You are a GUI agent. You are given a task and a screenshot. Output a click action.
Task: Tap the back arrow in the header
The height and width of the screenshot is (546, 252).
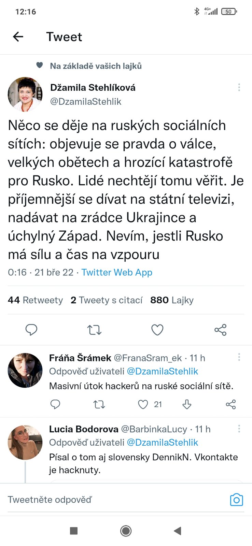pos(18,37)
